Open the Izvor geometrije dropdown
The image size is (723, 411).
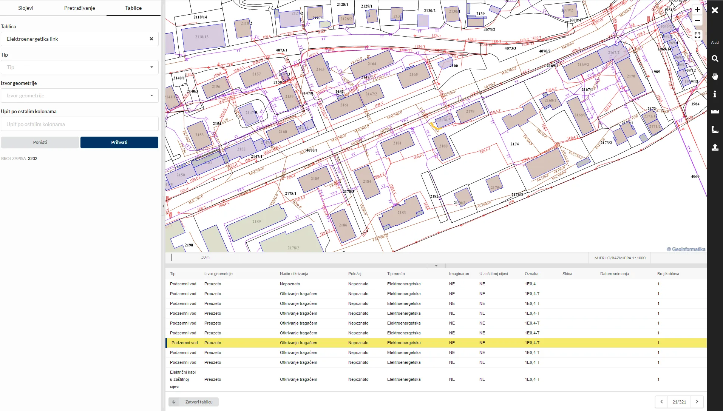tap(80, 95)
